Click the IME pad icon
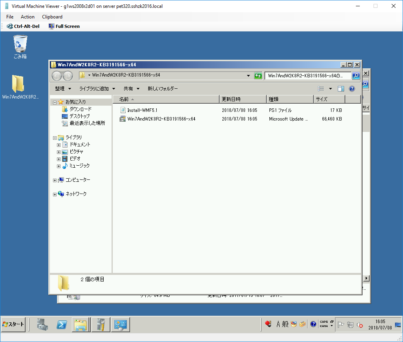Image resolution: width=403 pixels, height=342 pixels. coord(294,324)
